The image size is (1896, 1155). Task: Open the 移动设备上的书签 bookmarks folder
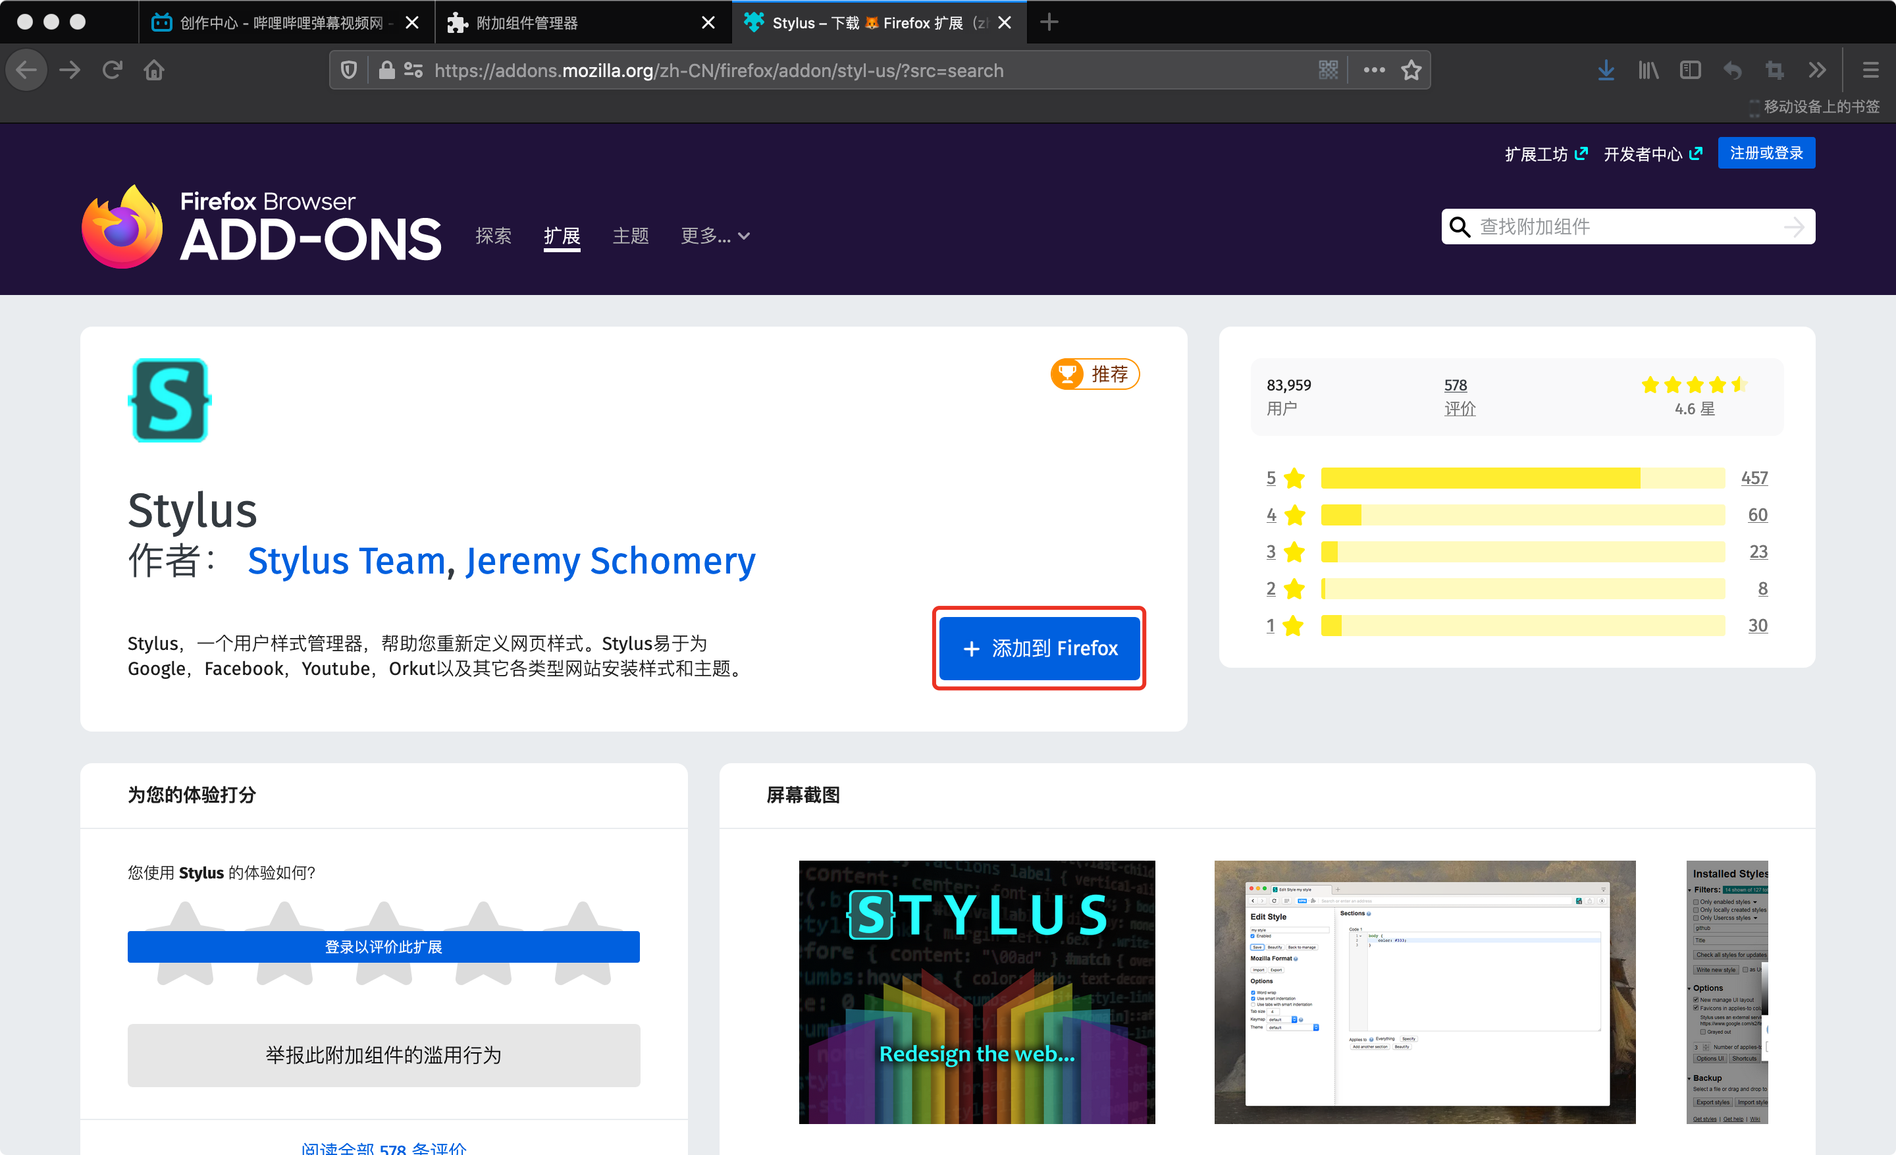coord(1814,106)
